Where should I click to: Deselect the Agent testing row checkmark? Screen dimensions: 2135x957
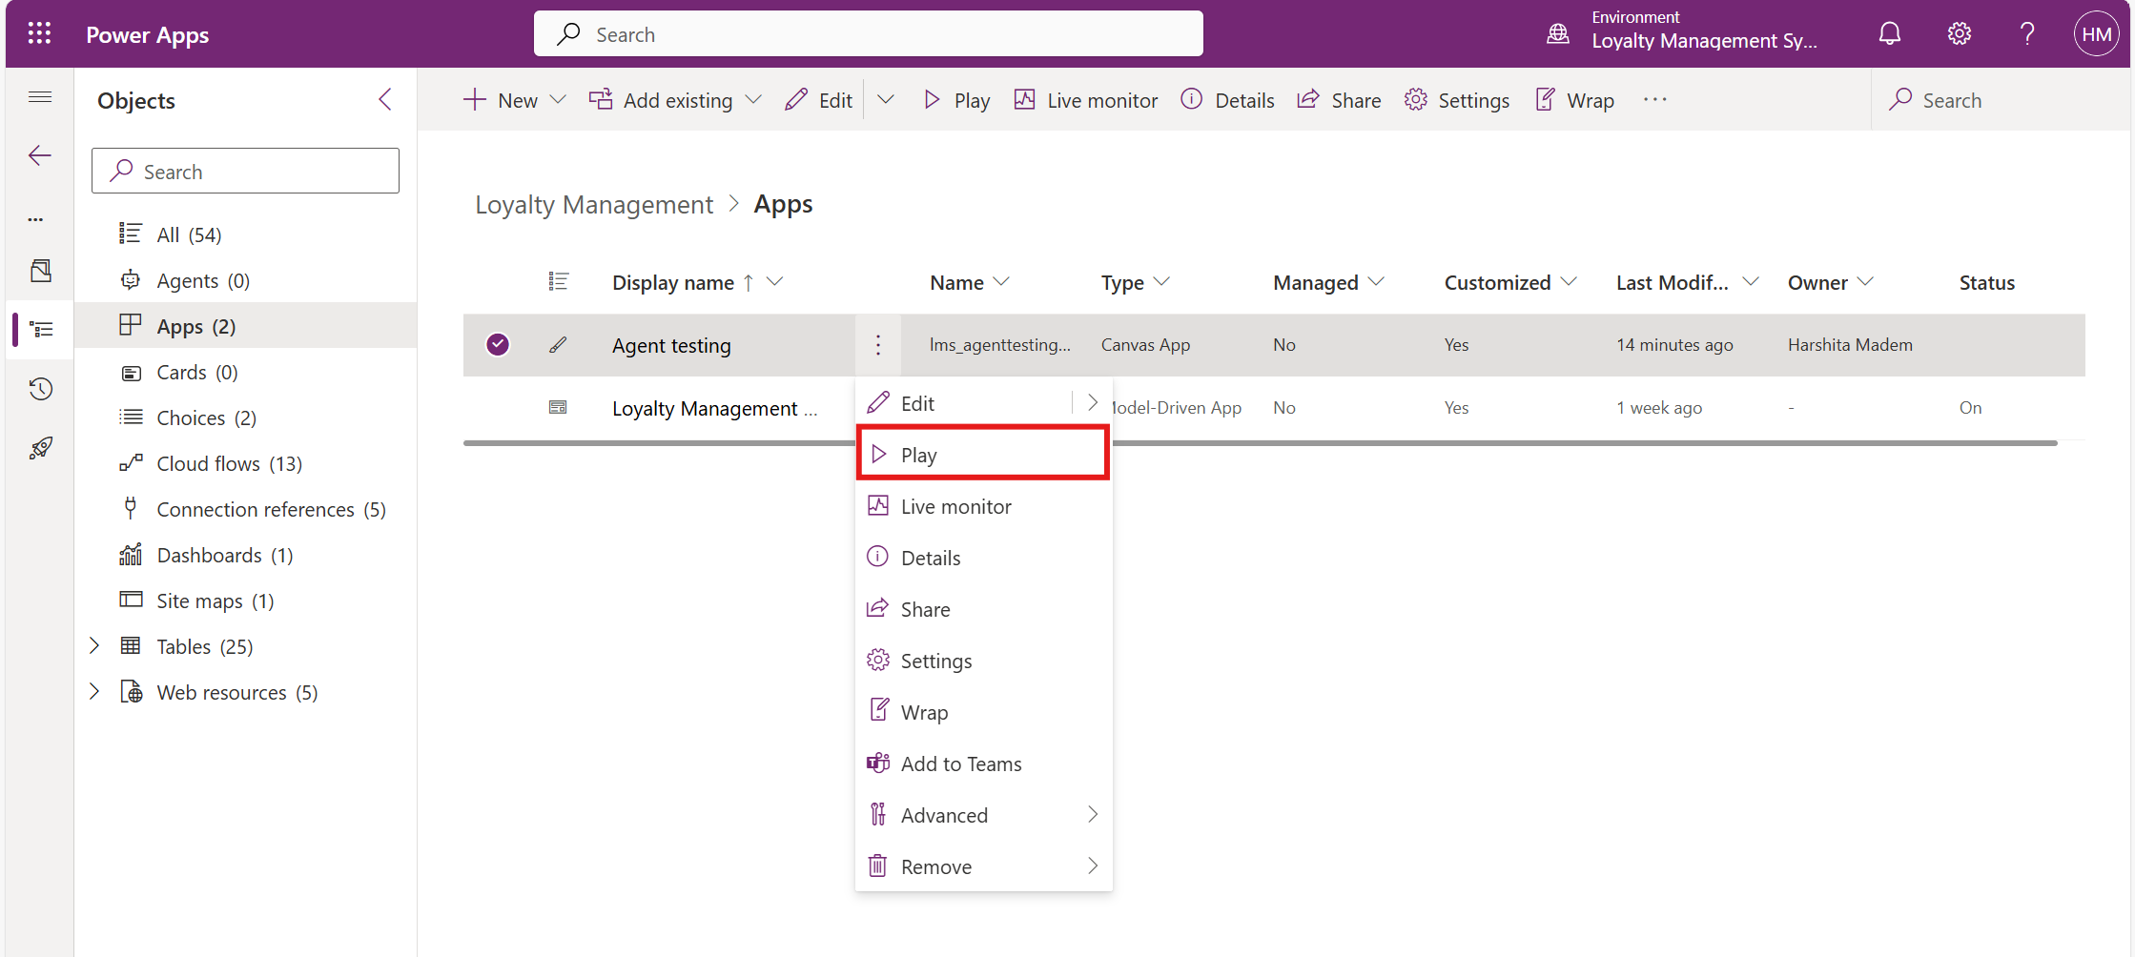(x=498, y=345)
